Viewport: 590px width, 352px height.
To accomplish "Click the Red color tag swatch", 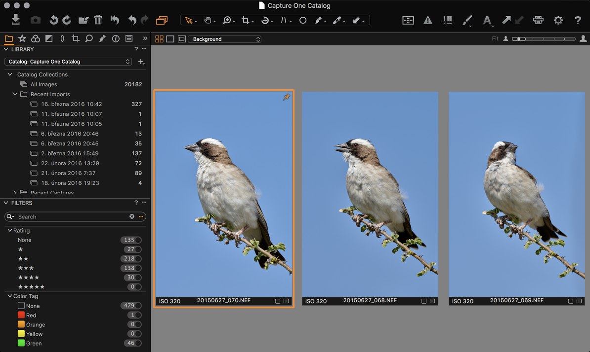I will (21, 315).
